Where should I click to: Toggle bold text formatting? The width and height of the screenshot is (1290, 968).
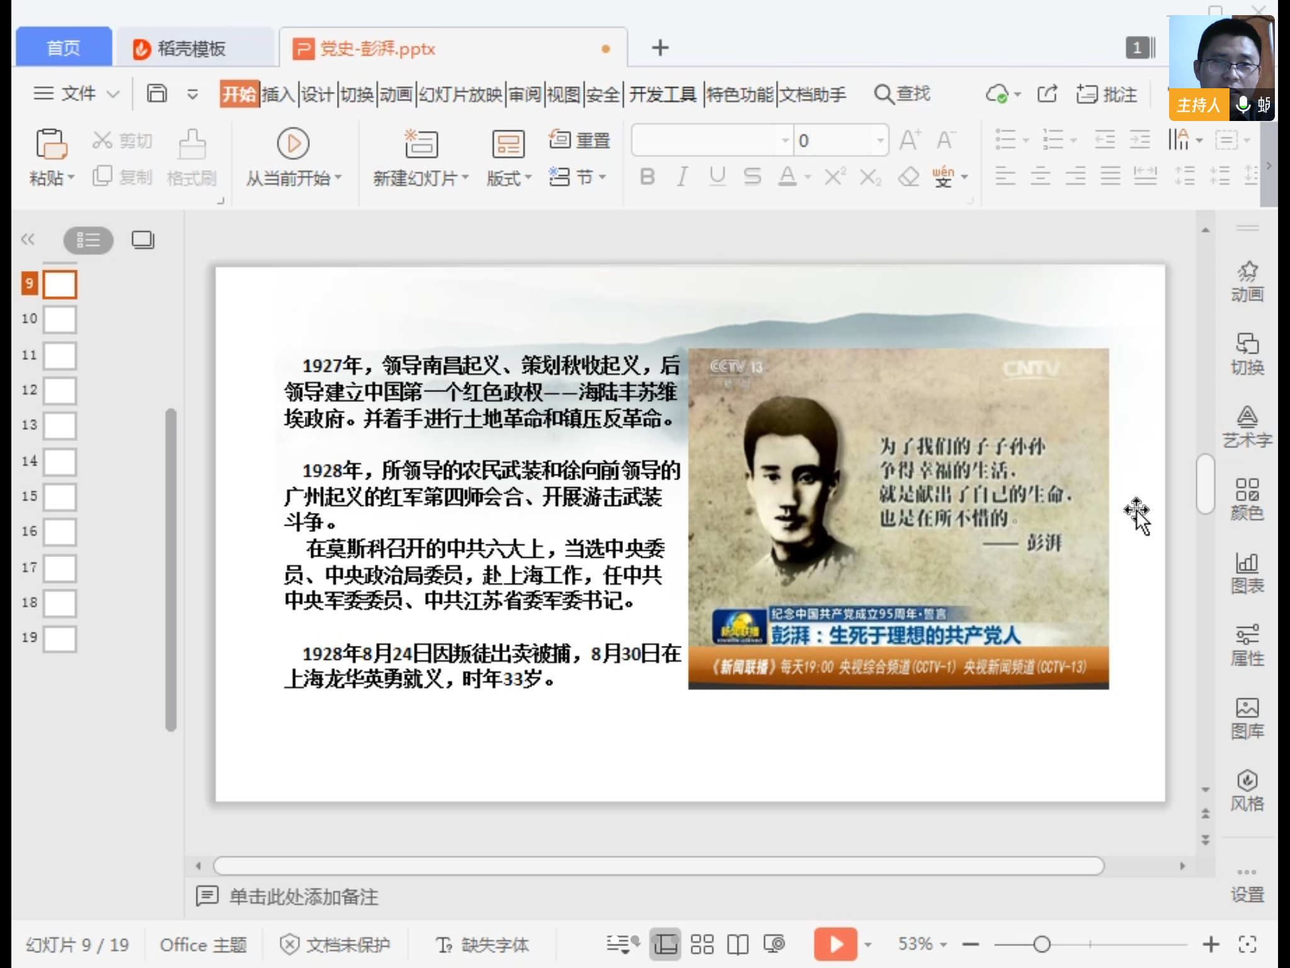pyautogui.click(x=647, y=177)
